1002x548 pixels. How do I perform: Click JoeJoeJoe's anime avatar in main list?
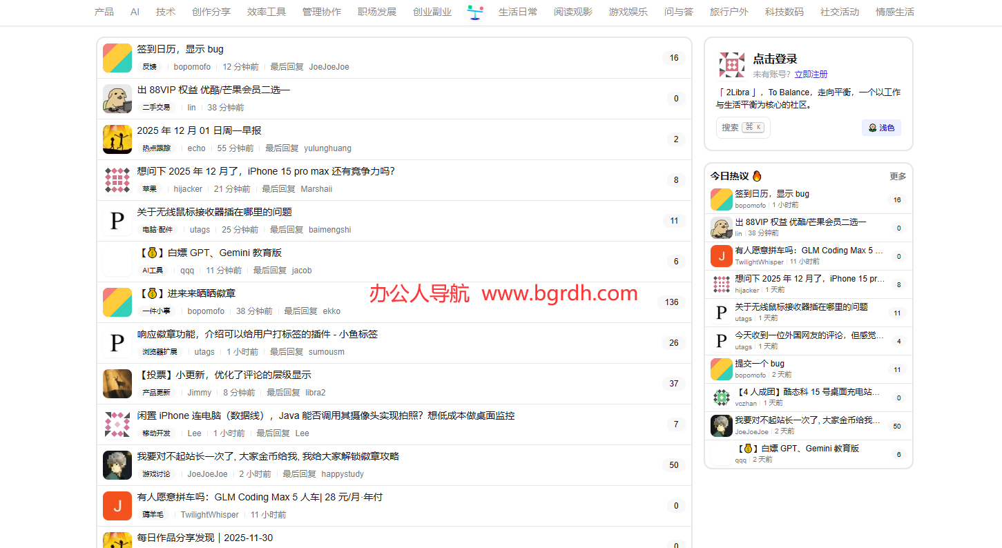(x=117, y=465)
